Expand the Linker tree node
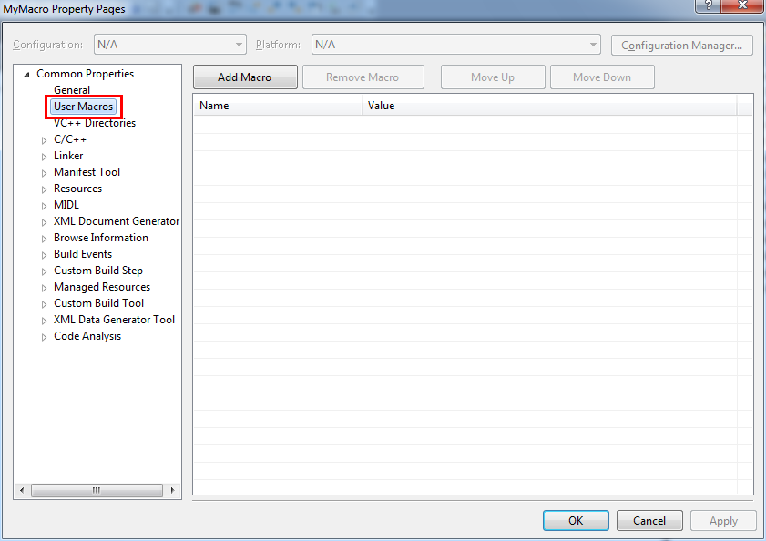This screenshot has width=766, height=541. pos(44,157)
